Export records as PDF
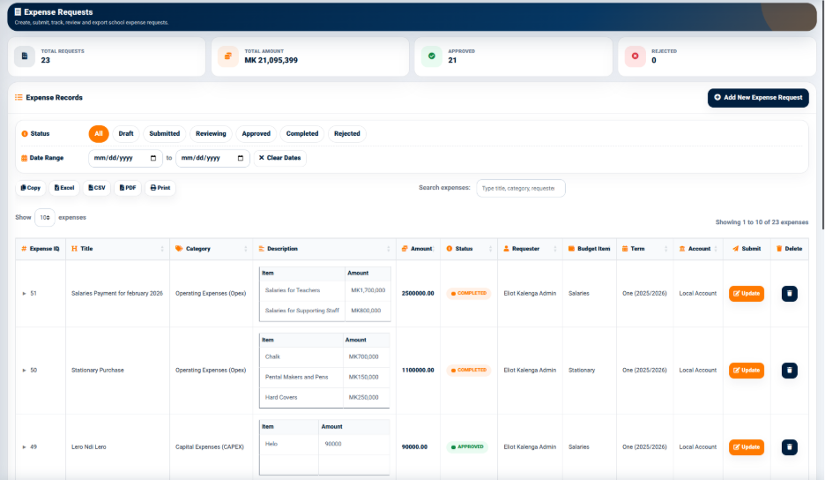Viewport: 825px width, 480px height. 127,188
